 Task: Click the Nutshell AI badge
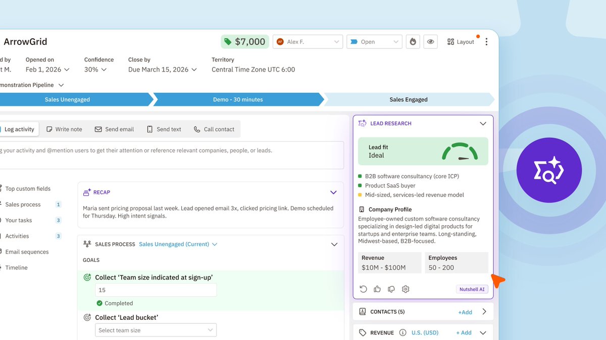[x=472, y=289]
